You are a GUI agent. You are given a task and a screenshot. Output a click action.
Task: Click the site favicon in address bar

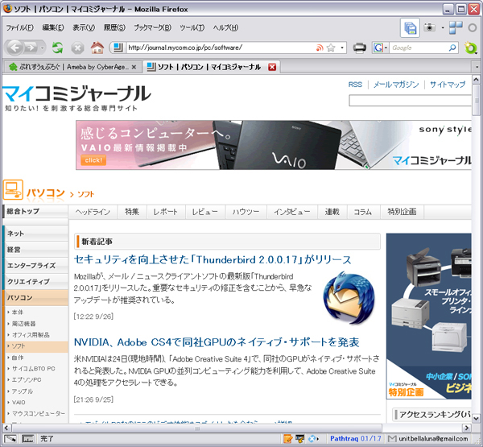pos(118,48)
